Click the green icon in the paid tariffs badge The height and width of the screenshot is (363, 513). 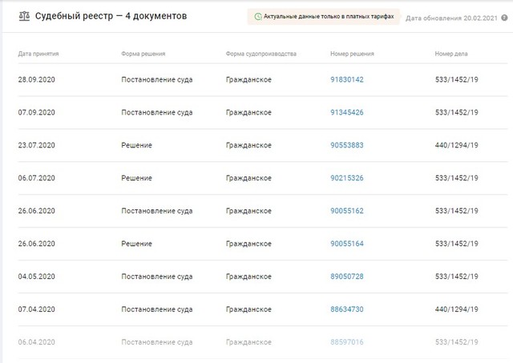click(257, 16)
